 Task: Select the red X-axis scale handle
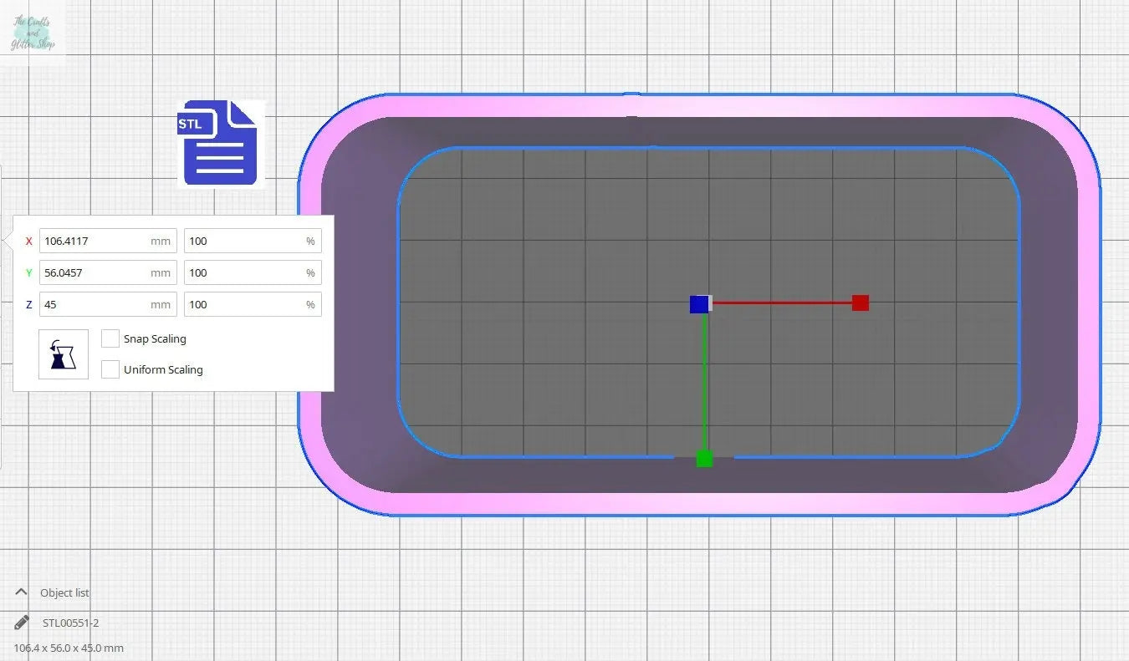coord(860,303)
